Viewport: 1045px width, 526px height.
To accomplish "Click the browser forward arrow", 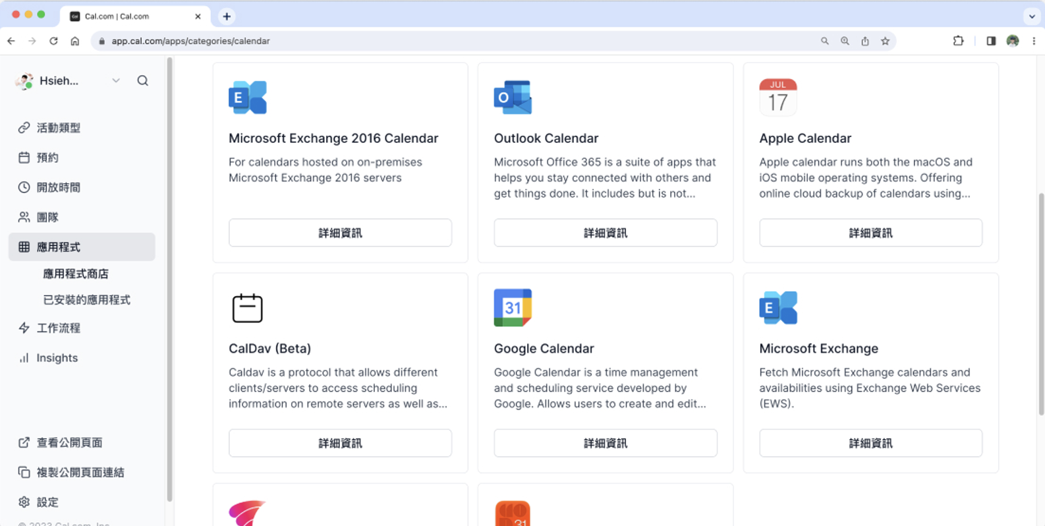I will point(32,41).
